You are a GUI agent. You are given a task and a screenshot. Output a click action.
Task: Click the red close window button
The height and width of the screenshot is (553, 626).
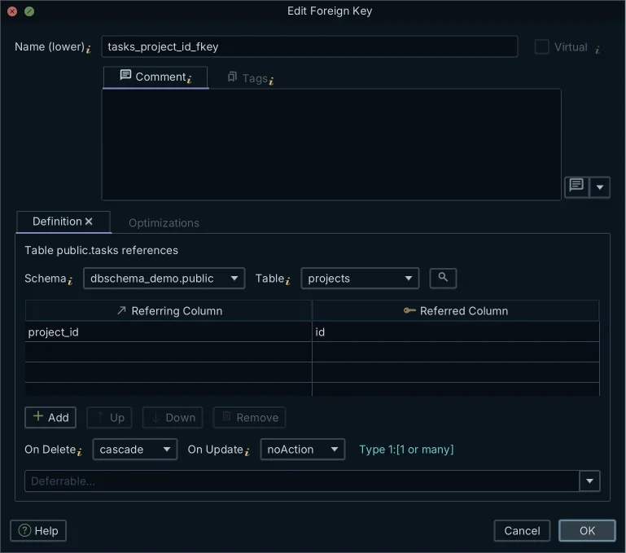[12, 11]
